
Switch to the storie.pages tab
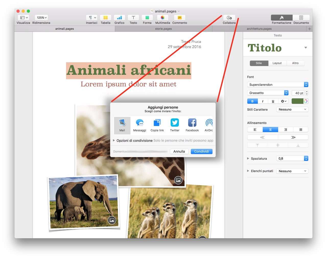(163, 29)
